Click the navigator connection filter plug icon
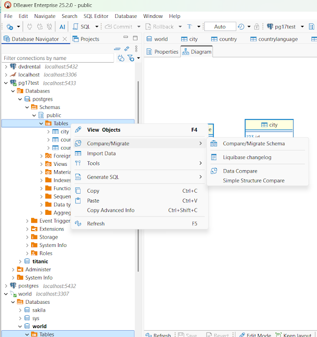317x337 pixels. pyautogui.click(x=121, y=58)
